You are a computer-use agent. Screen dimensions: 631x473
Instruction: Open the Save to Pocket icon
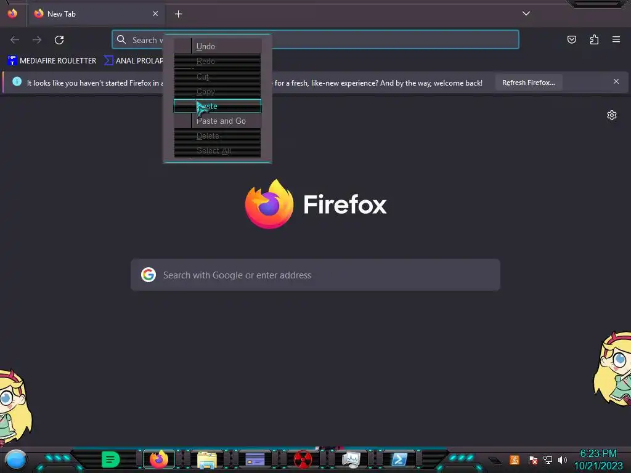(571, 39)
